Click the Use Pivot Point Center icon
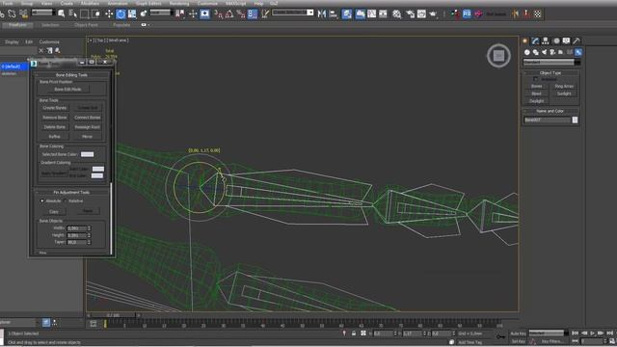The image size is (617, 347). click(180, 14)
